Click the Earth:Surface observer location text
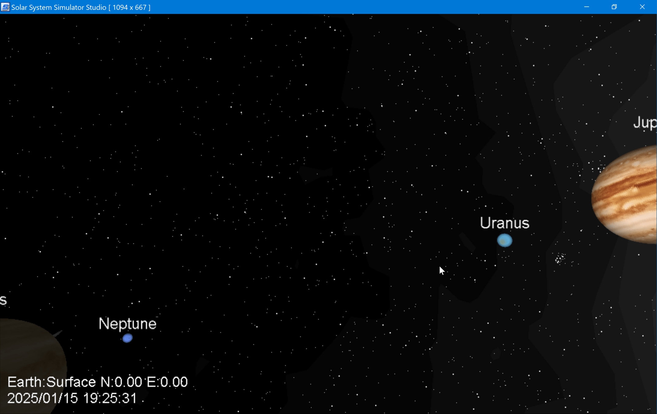 [52, 382]
